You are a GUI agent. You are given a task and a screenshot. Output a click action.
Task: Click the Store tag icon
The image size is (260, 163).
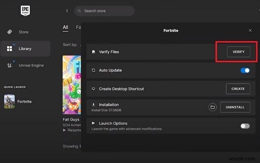coord(9,32)
